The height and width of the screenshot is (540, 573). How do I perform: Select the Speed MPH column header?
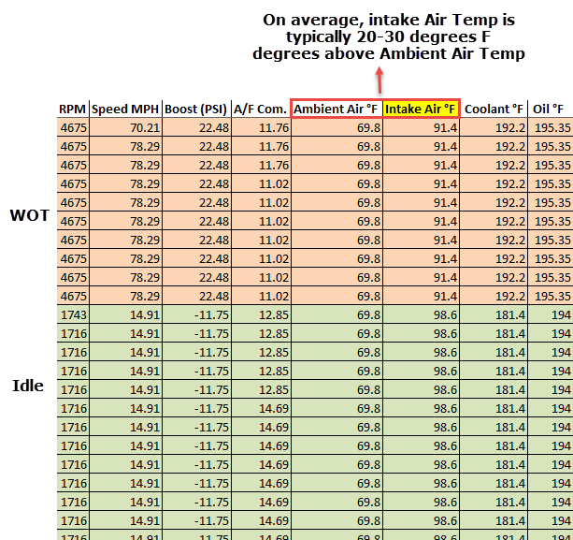tap(124, 109)
